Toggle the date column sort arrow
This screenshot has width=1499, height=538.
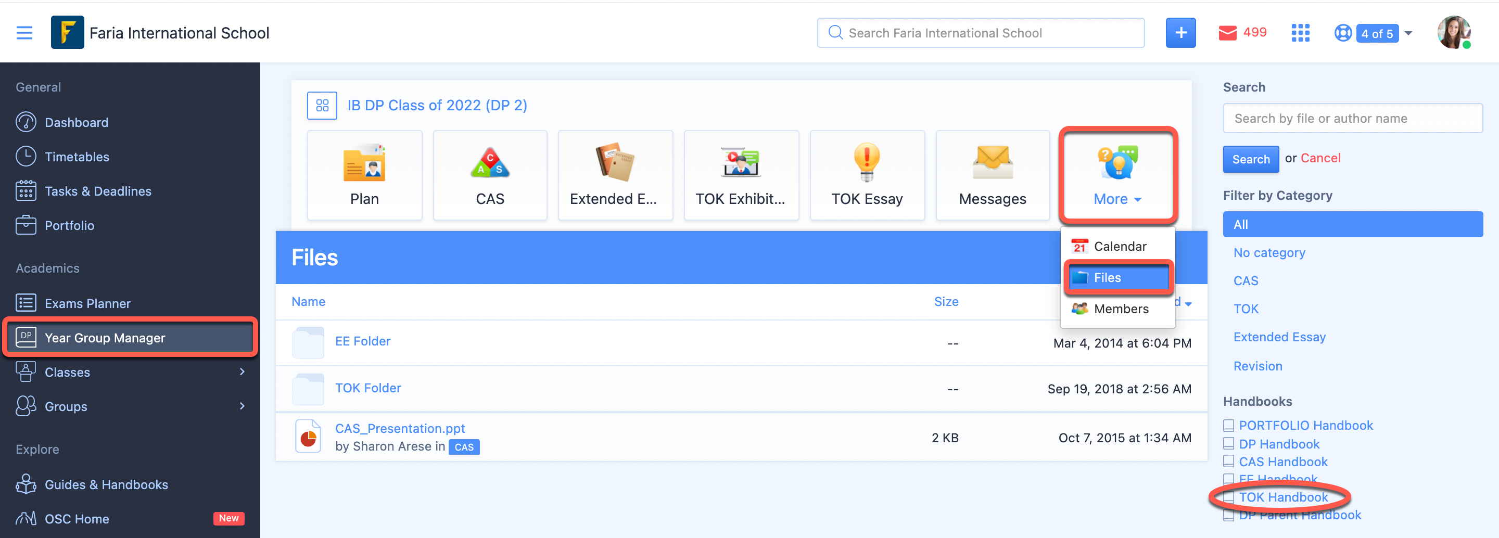(x=1188, y=304)
